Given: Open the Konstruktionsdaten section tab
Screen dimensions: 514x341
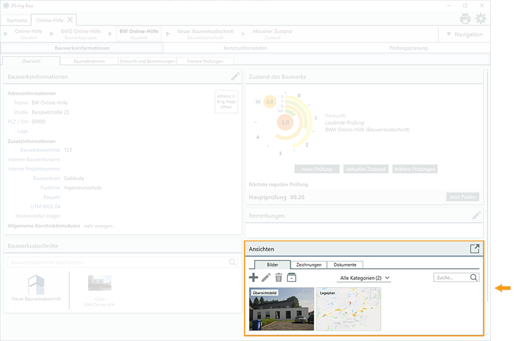Looking at the screenshot, I should (245, 48).
